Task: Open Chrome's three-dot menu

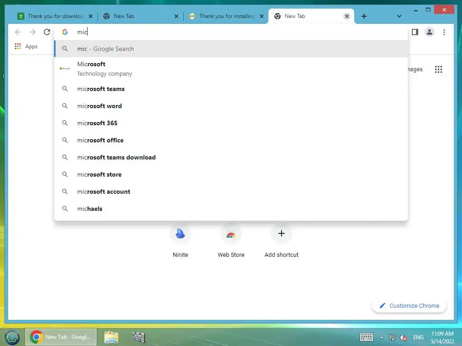Action: (444, 32)
